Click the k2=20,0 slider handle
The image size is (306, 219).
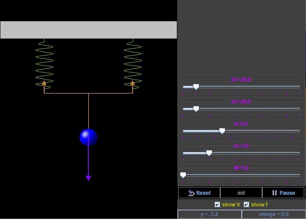tap(196, 109)
